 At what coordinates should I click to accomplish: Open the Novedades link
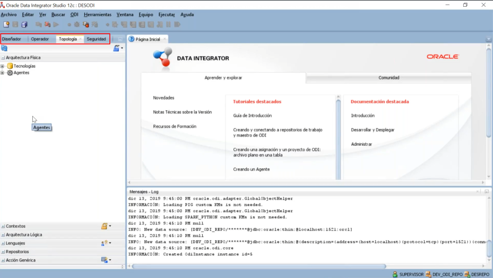click(x=164, y=98)
